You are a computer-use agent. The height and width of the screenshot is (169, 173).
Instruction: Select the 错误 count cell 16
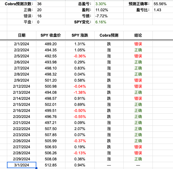coord(51,16)
